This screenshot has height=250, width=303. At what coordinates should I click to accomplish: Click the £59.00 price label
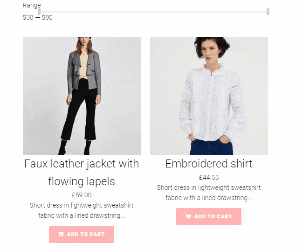[x=82, y=195]
